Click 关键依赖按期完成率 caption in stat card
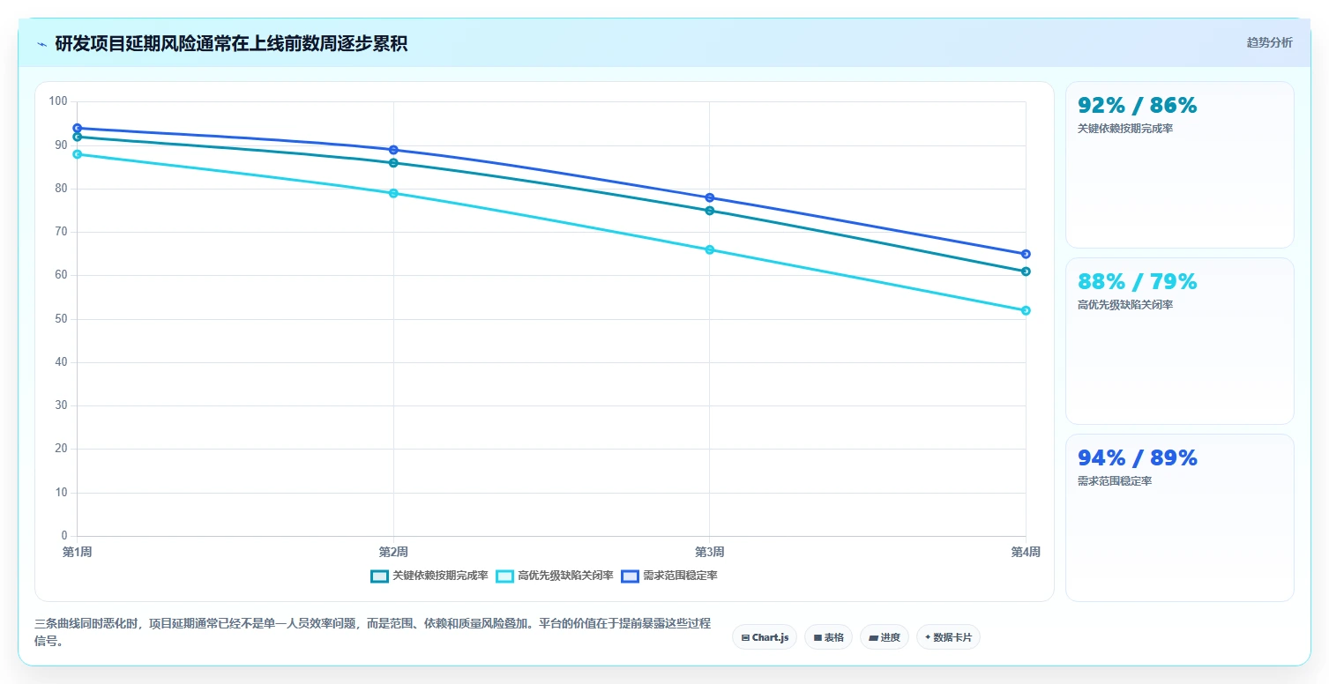This screenshot has width=1329, height=684. click(x=1125, y=129)
